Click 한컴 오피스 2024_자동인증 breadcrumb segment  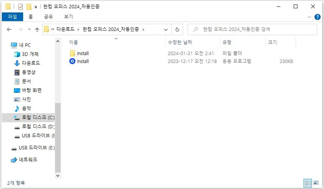111,29
